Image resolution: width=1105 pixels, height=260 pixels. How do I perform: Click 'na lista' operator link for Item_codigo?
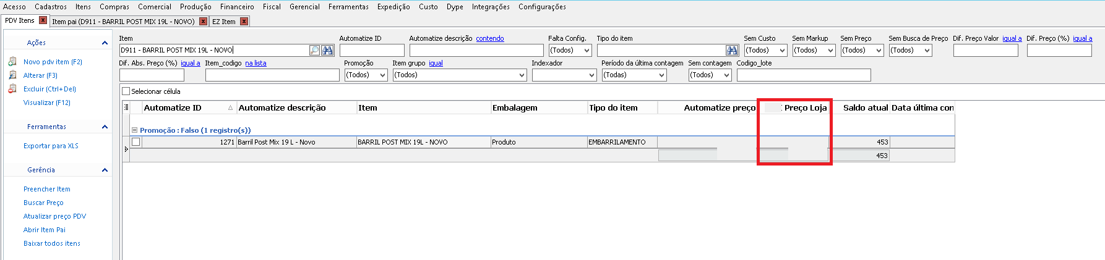click(x=256, y=63)
